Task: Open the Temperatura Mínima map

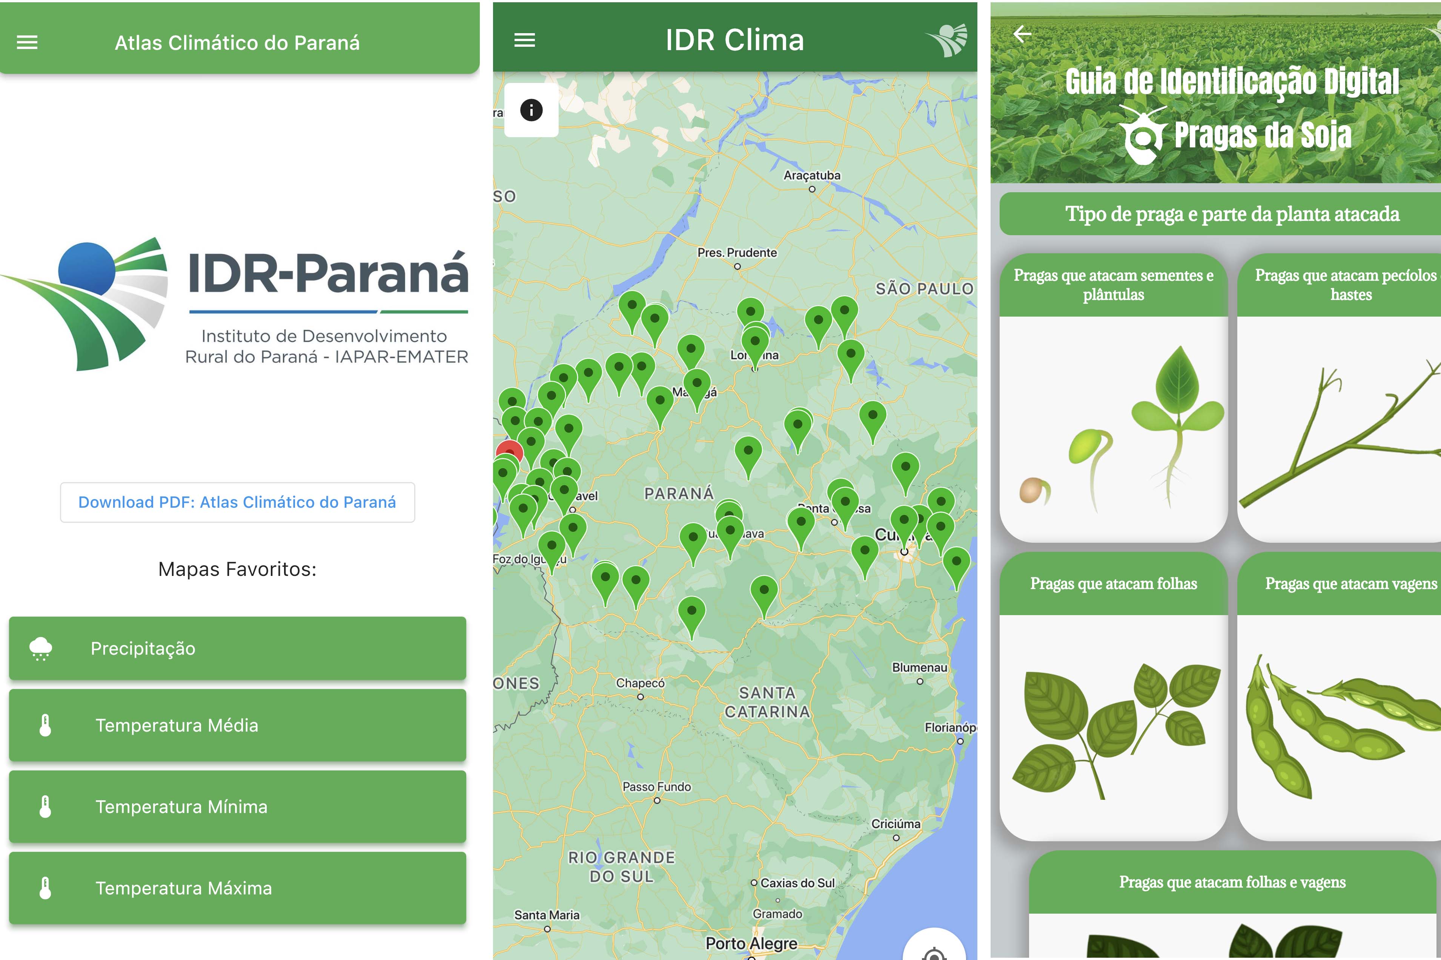Action: 237,806
